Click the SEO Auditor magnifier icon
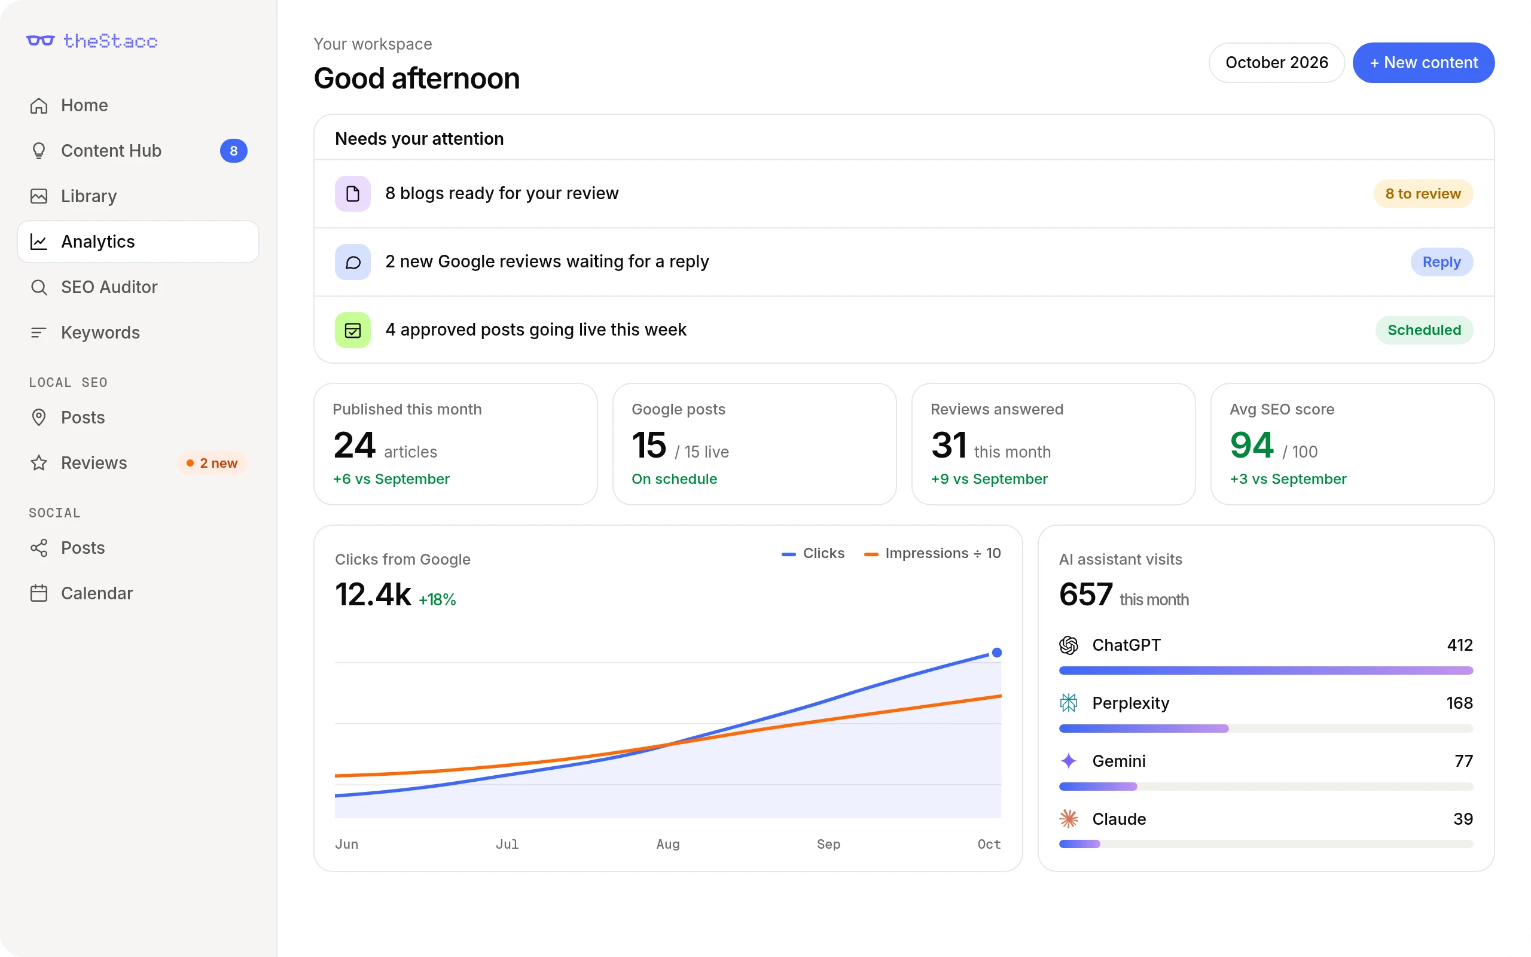1531x957 pixels. [39, 287]
